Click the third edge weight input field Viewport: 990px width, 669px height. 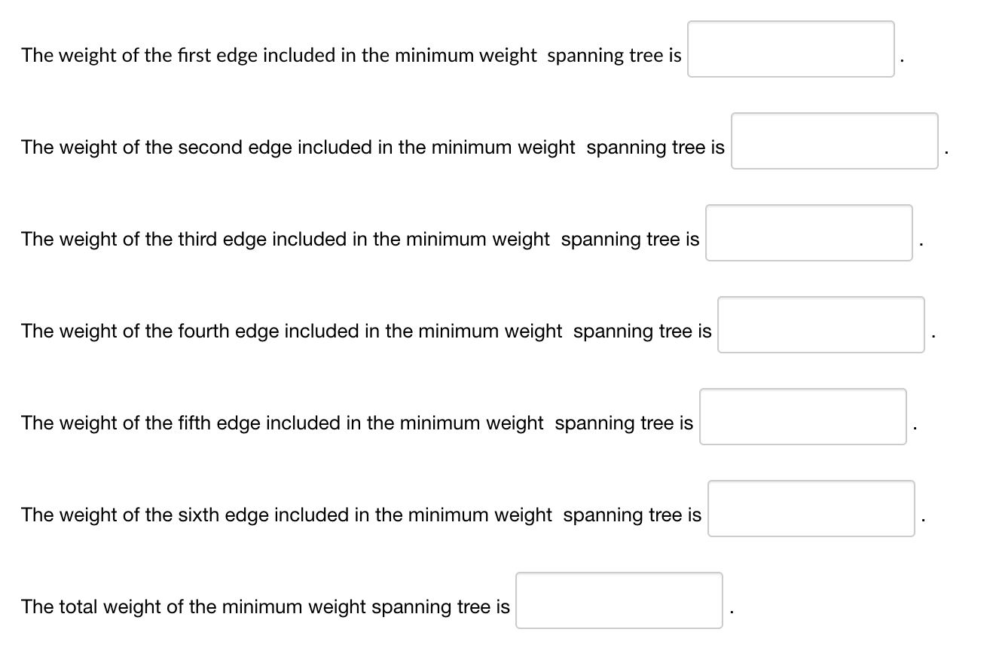tap(808, 233)
